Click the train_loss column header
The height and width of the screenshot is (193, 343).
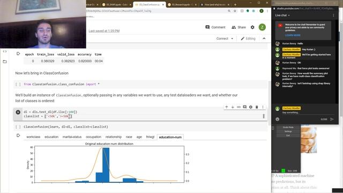46,54
